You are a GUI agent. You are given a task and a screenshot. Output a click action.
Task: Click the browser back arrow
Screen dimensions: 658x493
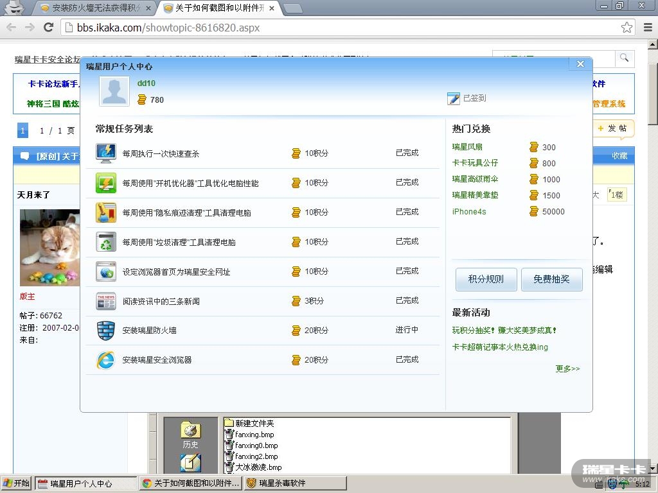coord(12,28)
